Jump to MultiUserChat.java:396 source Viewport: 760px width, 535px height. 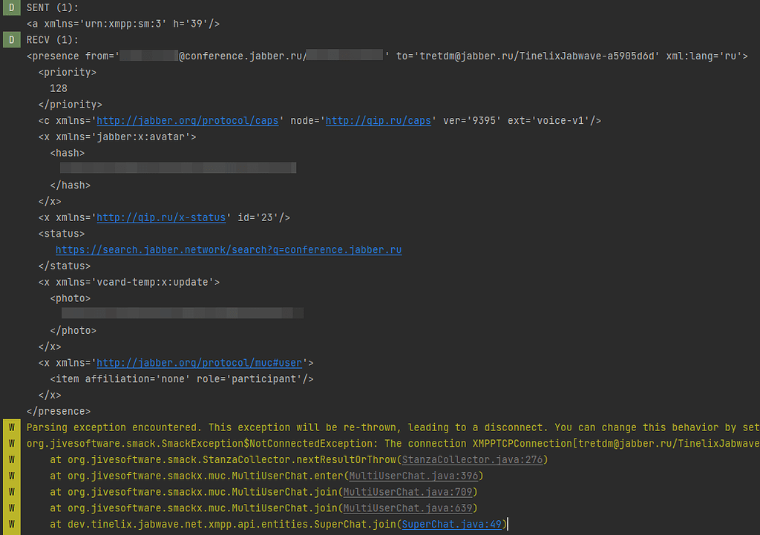tap(414, 475)
